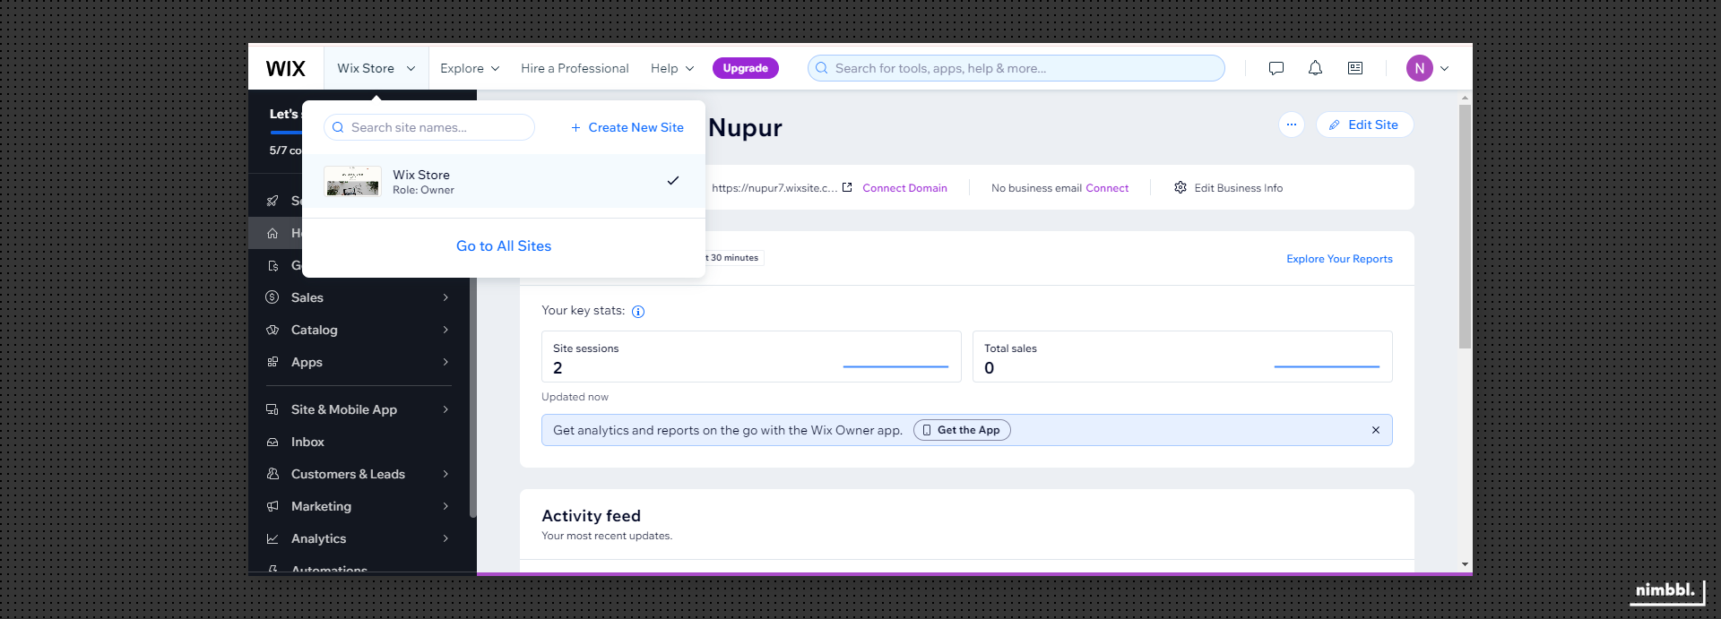Click the Wix logo

coord(285,69)
